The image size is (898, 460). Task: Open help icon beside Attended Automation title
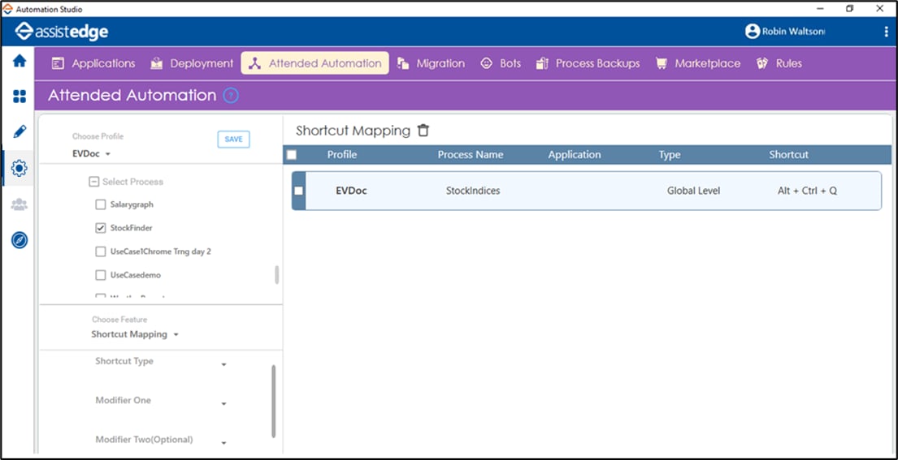[231, 96]
